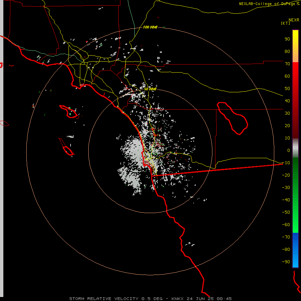Screen dimensions: 301x301
Task: Click the NEXR label above the color scale
Action: 294,20
